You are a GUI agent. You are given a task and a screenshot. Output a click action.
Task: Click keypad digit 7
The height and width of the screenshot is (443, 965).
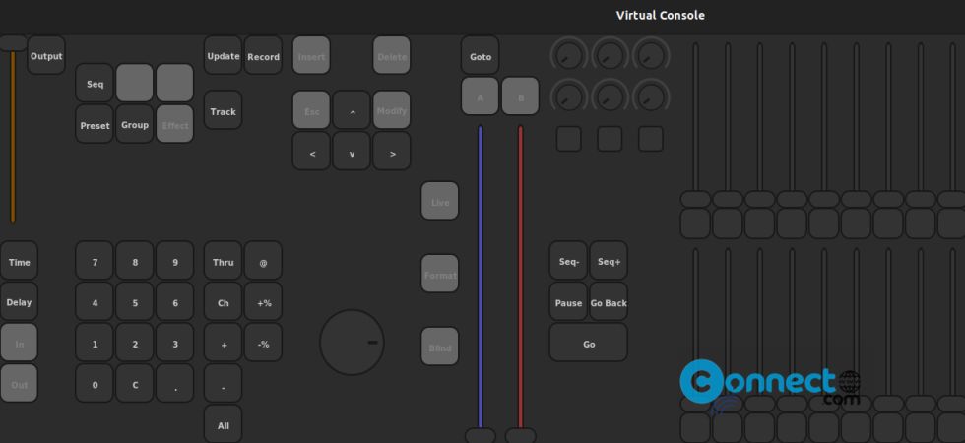coord(95,261)
